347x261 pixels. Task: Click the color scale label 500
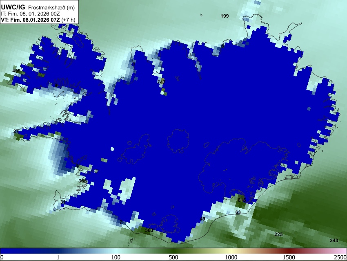[173, 257]
